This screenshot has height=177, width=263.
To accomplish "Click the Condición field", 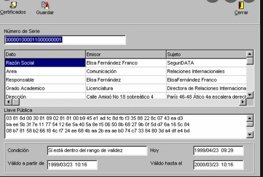I will pyautogui.click(x=97, y=151).
